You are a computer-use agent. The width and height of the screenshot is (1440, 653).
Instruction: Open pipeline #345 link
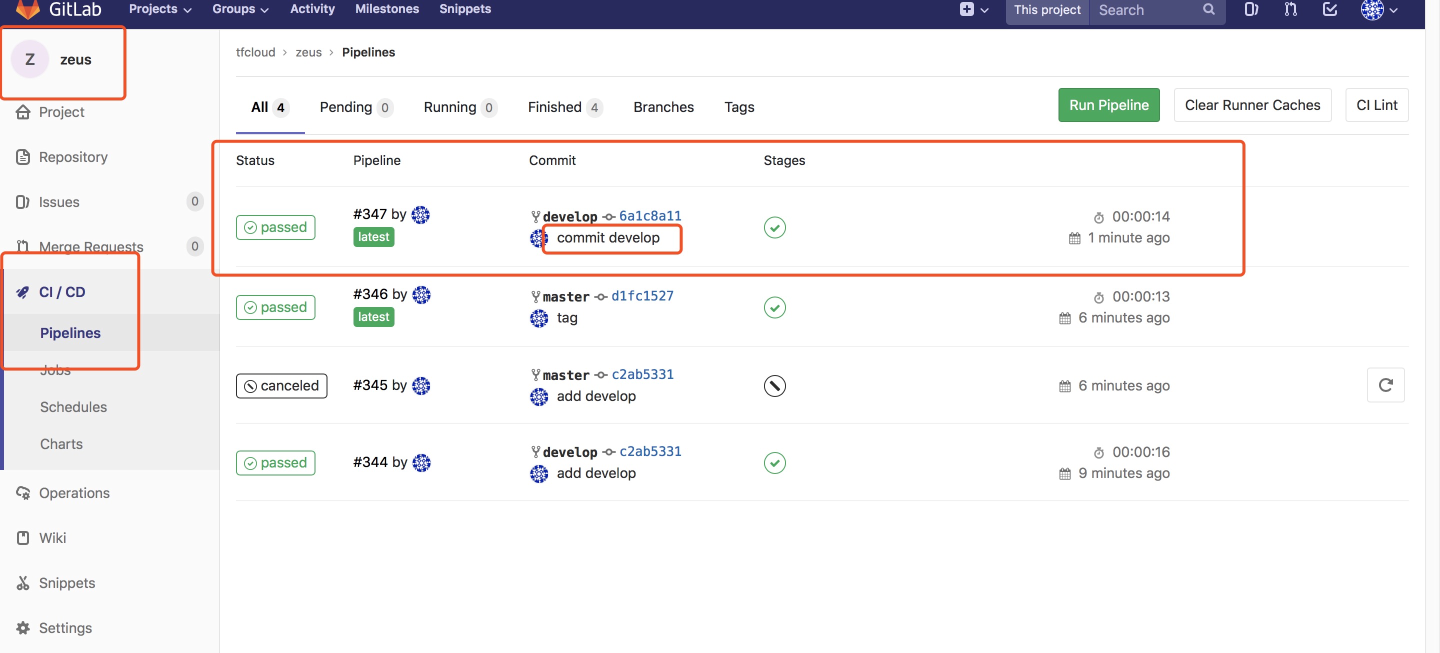tap(370, 385)
